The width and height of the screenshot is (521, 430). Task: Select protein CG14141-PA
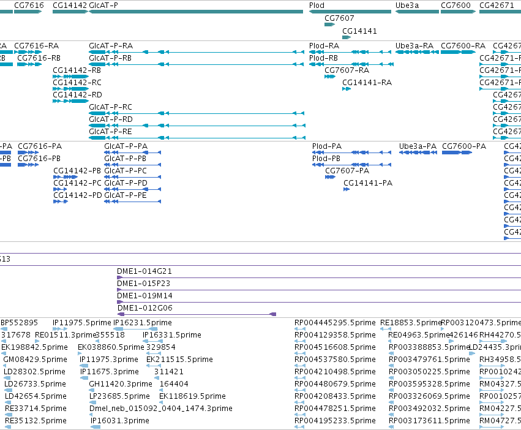point(347,189)
